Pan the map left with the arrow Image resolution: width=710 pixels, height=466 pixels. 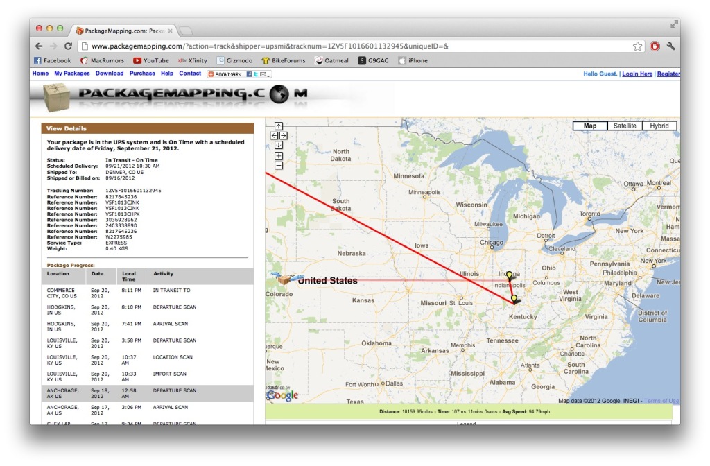click(x=274, y=135)
